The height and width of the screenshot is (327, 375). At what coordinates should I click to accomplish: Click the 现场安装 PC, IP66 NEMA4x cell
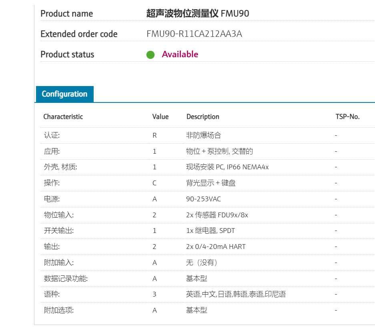227,167
